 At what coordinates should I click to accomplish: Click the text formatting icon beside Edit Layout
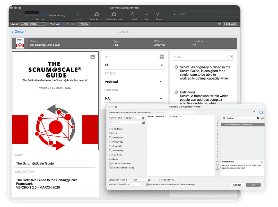tap(219, 23)
